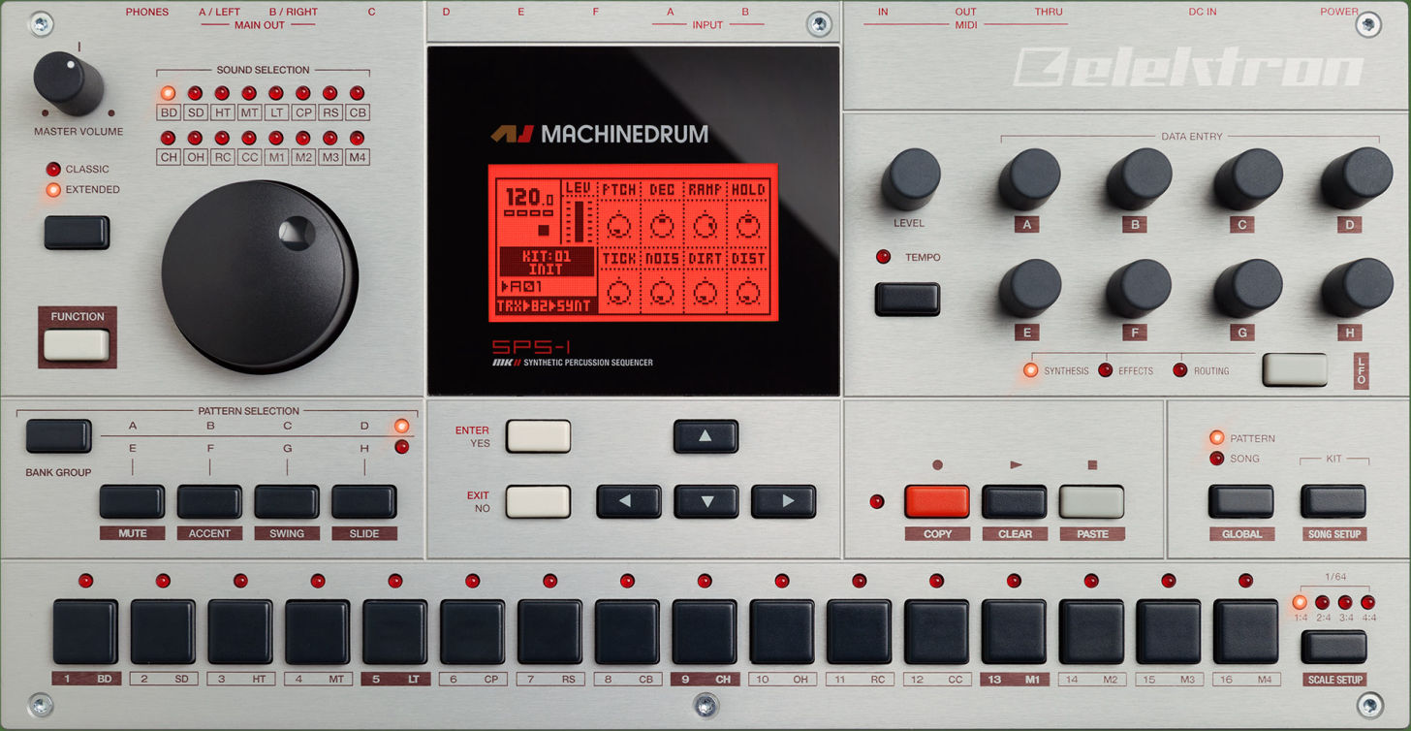Click the Level knob
The height and width of the screenshot is (731, 1411).
pyautogui.click(x=911, y=178)
